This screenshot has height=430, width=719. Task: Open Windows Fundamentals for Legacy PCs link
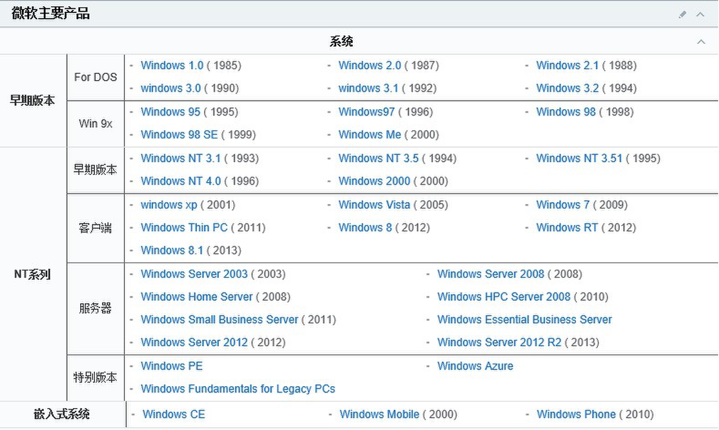coord(238,389)
